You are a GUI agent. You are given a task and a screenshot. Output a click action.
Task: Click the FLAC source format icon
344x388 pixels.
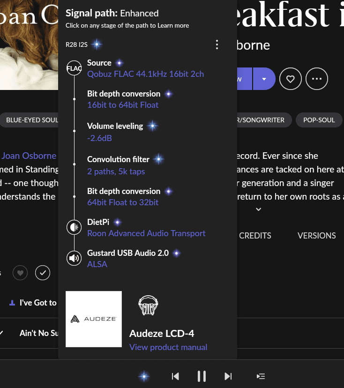[x=74, y=68]
